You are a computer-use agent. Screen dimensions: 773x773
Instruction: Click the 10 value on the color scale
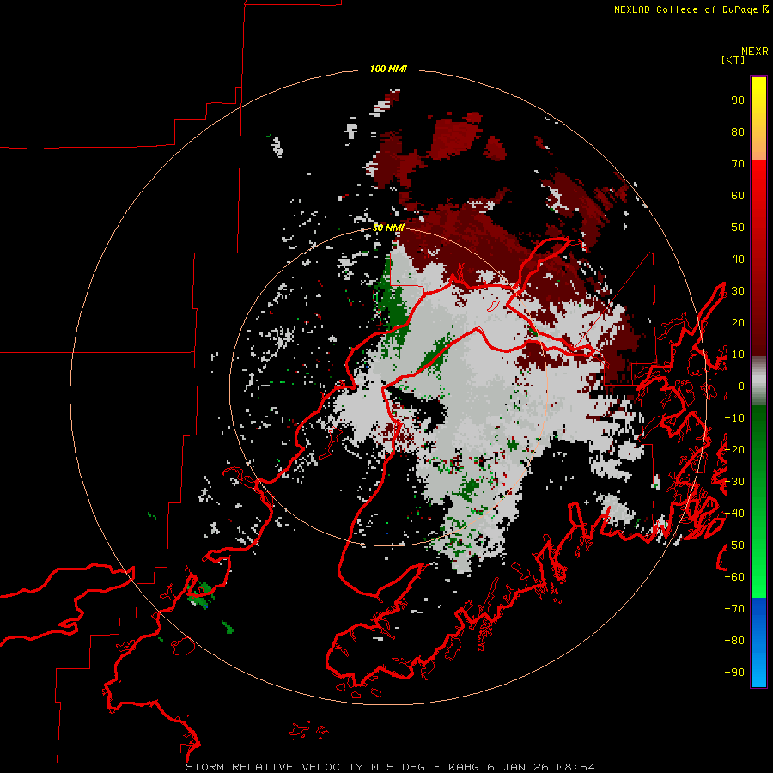738,355
